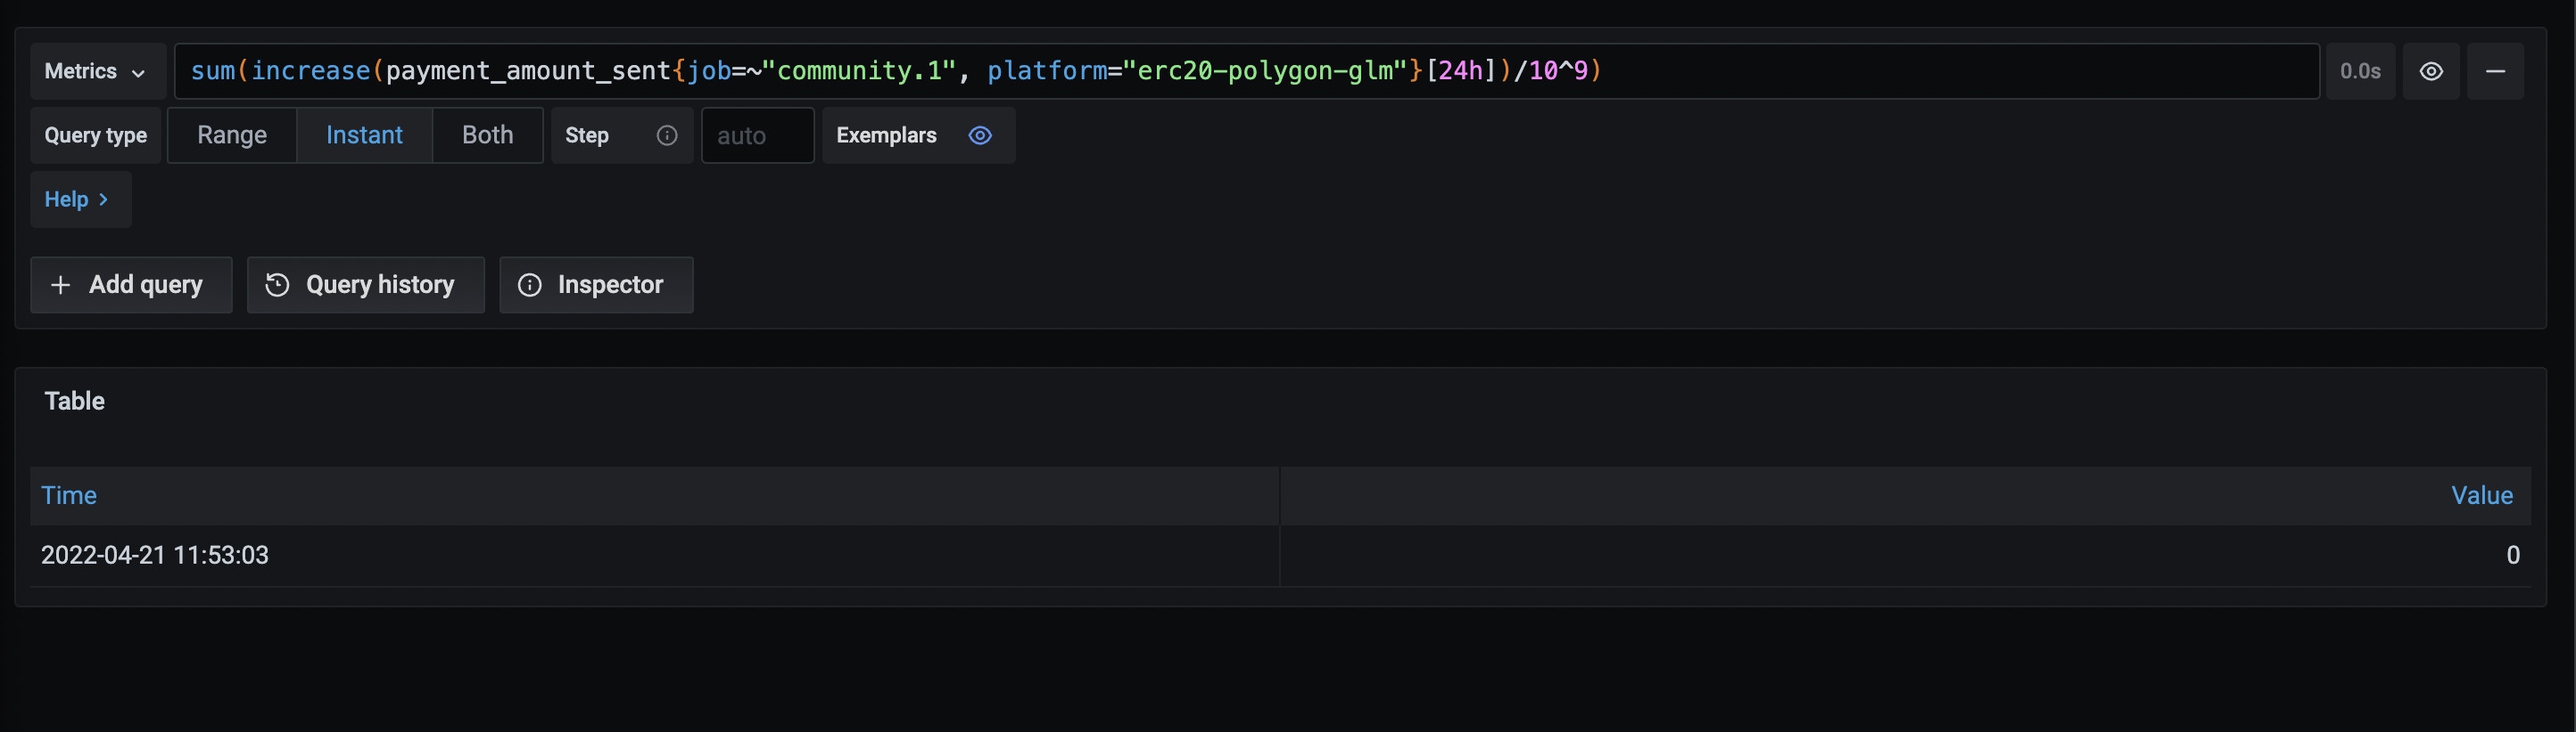The width and height of the screenshot is (2576, 732).
Task: Expand the Help section
Action: 79,199
